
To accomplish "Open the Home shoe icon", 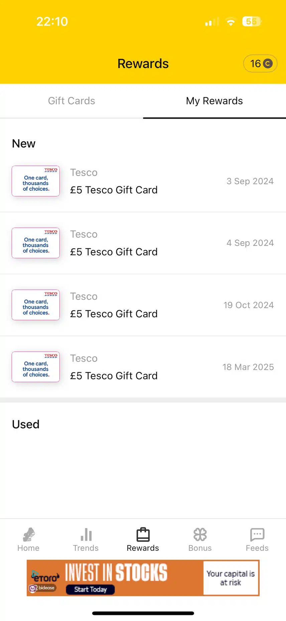I will click(x=29, y=535).
